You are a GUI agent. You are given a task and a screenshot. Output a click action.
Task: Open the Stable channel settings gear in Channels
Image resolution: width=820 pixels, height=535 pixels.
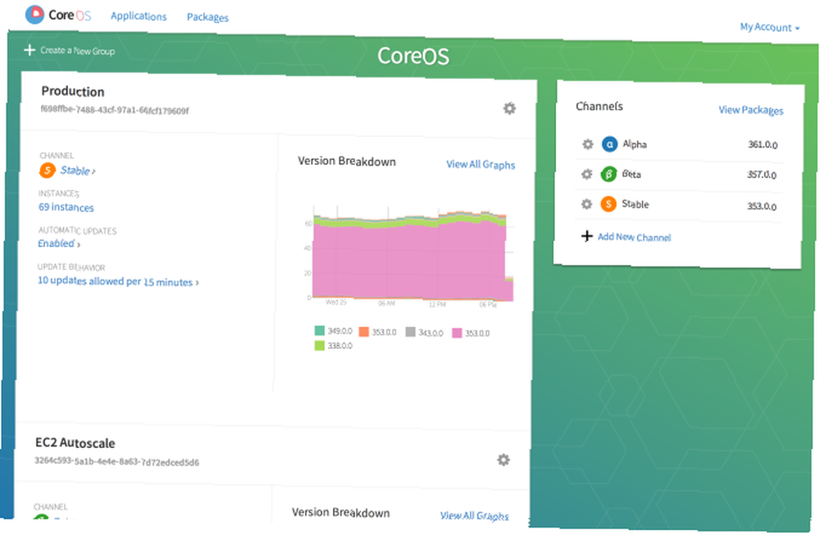click(587, 203)
